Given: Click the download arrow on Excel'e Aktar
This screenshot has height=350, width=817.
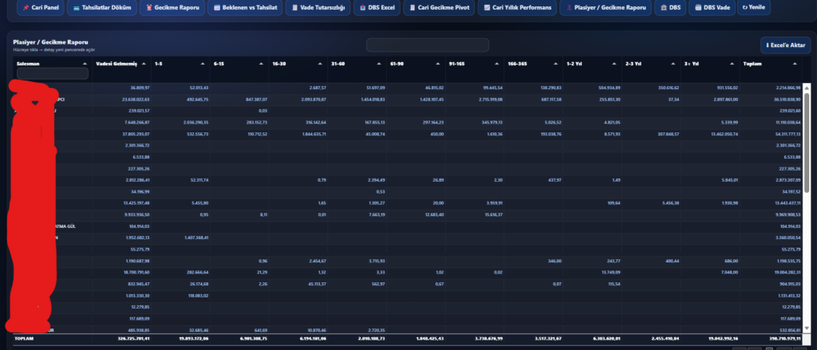Looking at the screenshot, I should tap(768, 45).
